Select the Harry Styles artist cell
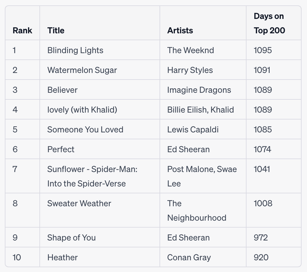Viewport: 307px width, 272px height. coord(190,70)
